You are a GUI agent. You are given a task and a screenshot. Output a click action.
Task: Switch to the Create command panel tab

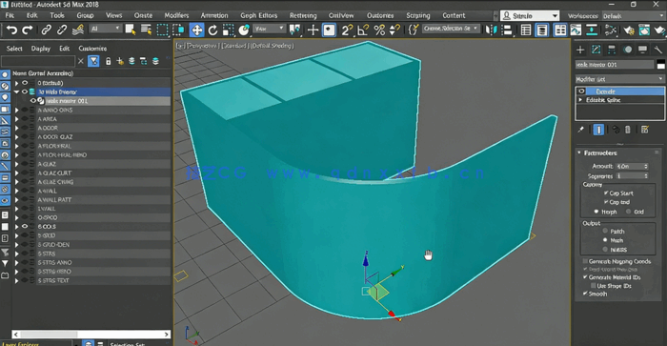[x=580, y=50]
